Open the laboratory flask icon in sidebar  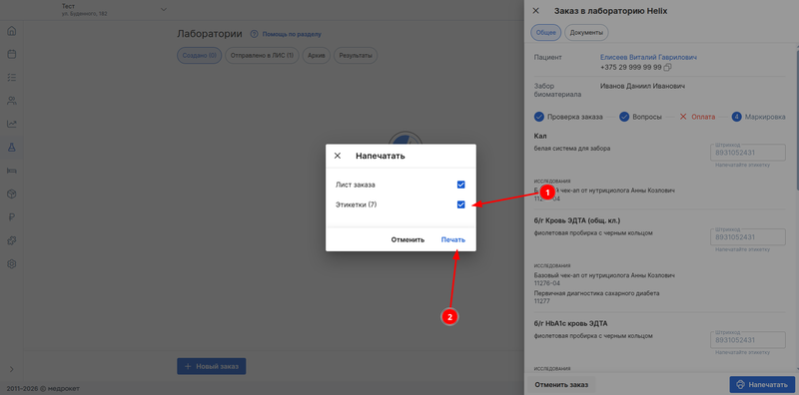pyautogui.click(x=12, y=147)
